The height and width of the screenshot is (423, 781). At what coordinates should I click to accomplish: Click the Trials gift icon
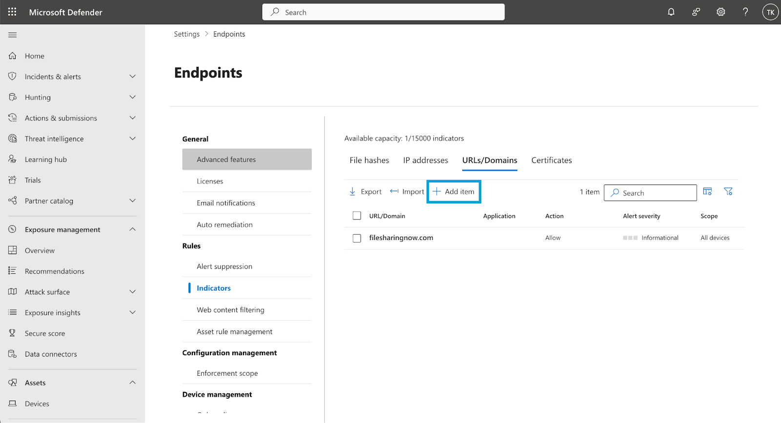(13, 180)
